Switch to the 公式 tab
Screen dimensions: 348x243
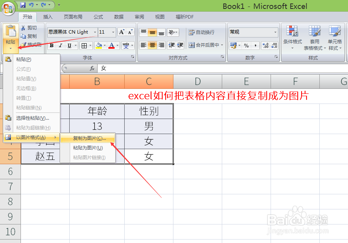(98, 17)
